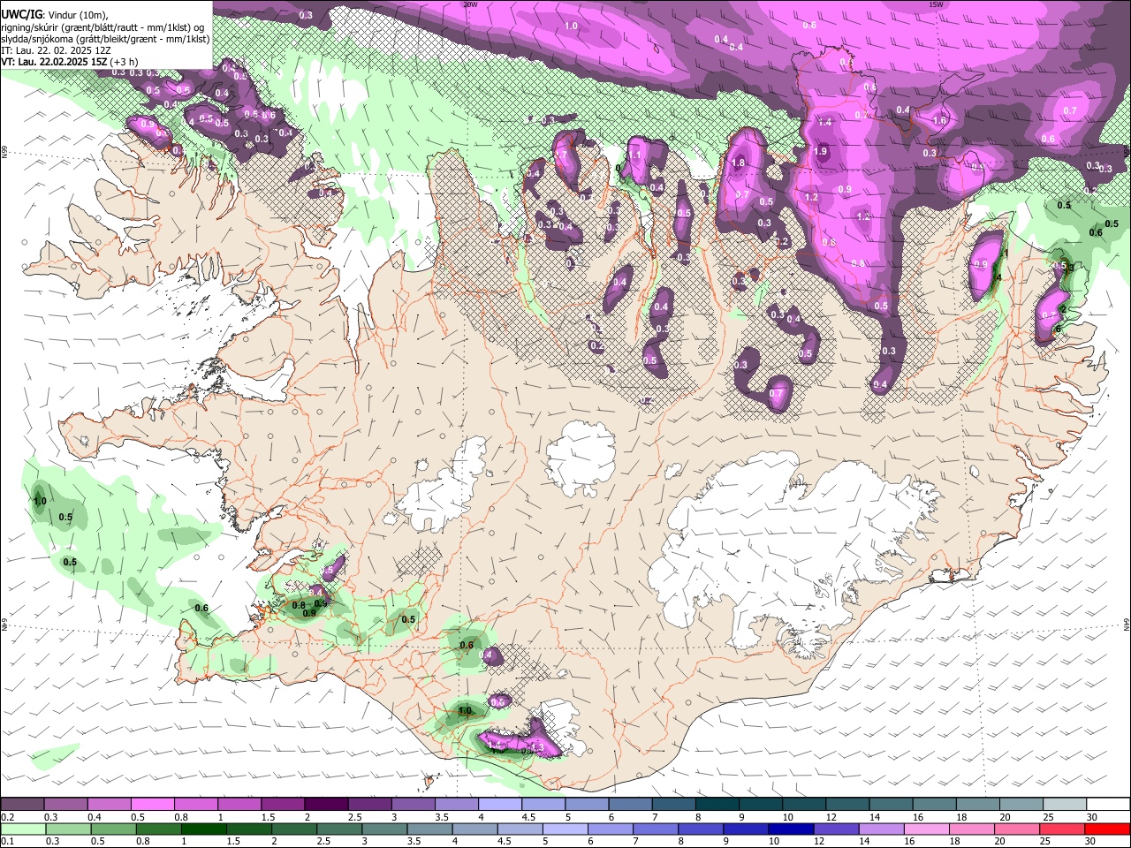Click the 15W longitude label
Screen dimensions: 1131x848
click(936, 4)
